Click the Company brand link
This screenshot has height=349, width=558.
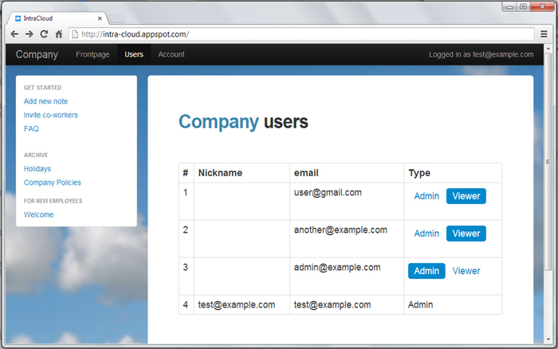pos(37,54)
